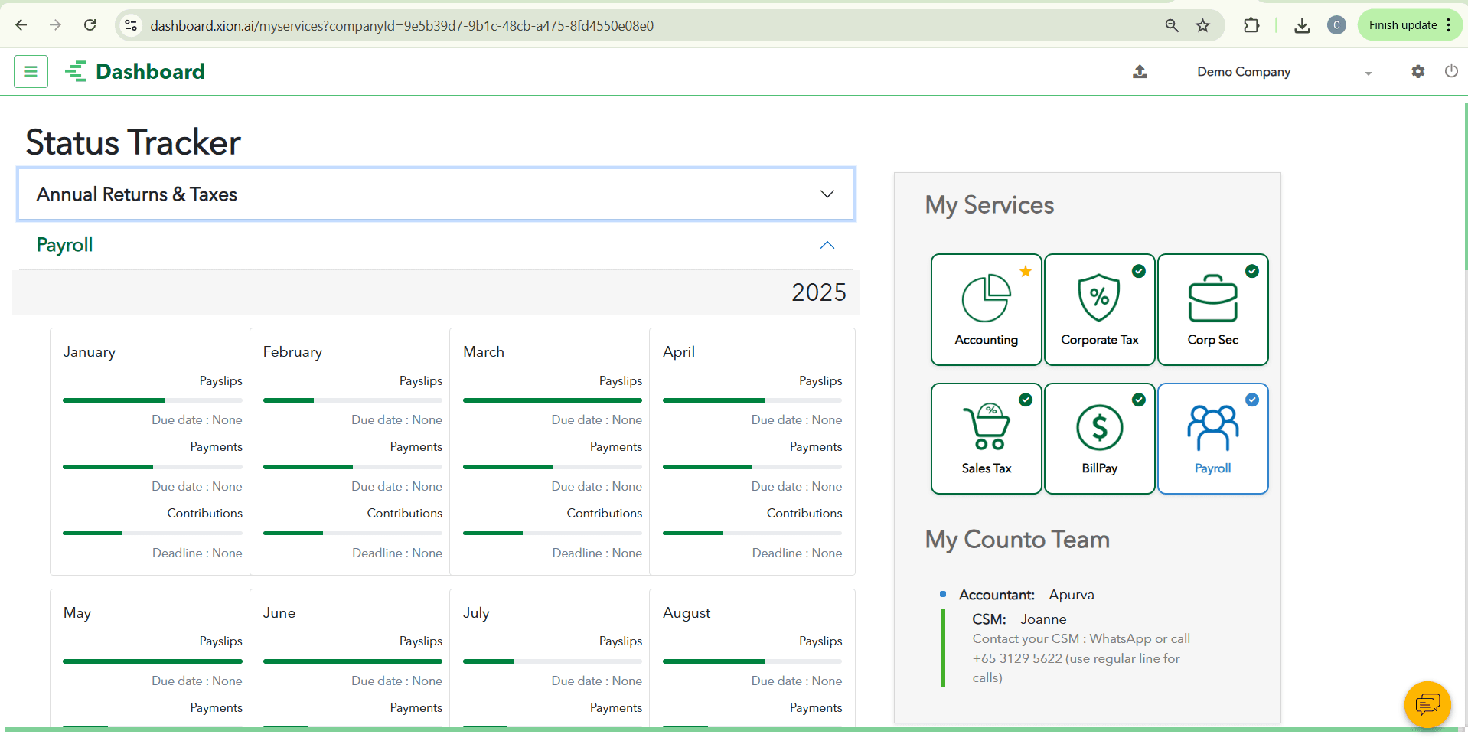
Task: Collapse the Payroll section chevron
Action: click(827, 245)
